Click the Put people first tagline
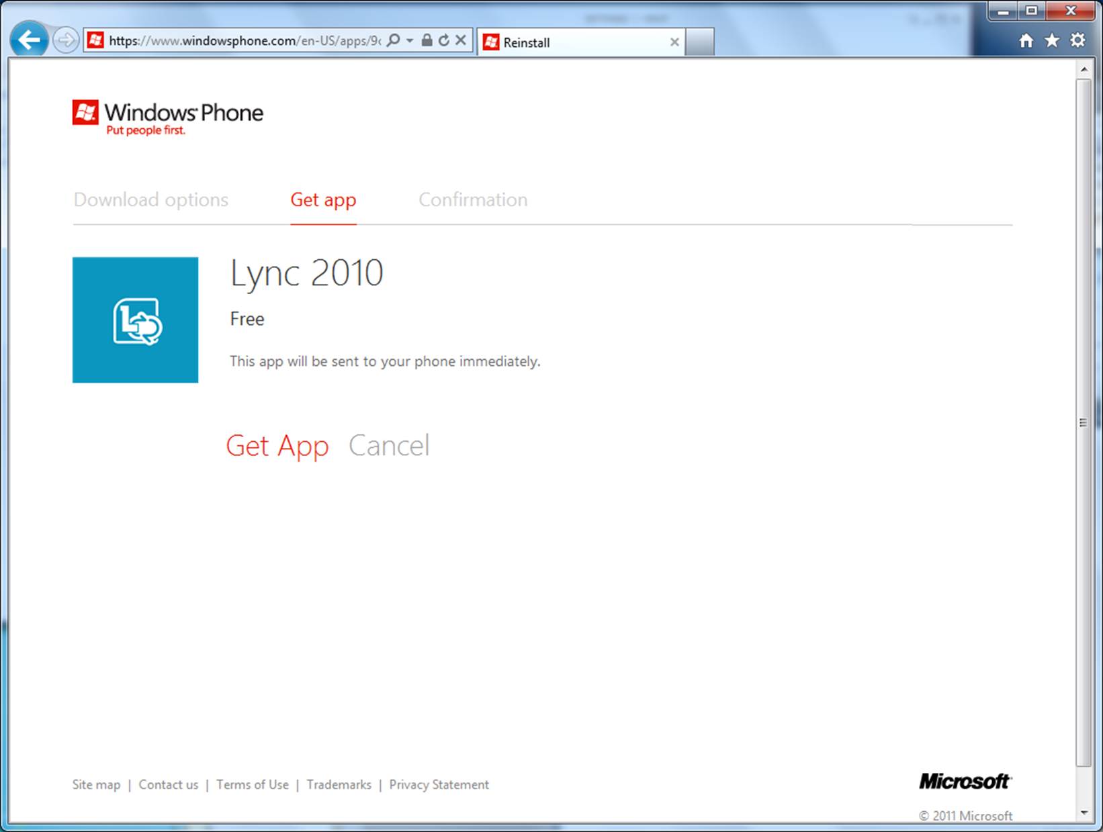Screen dimensions: 1103x832 point(146,130)
